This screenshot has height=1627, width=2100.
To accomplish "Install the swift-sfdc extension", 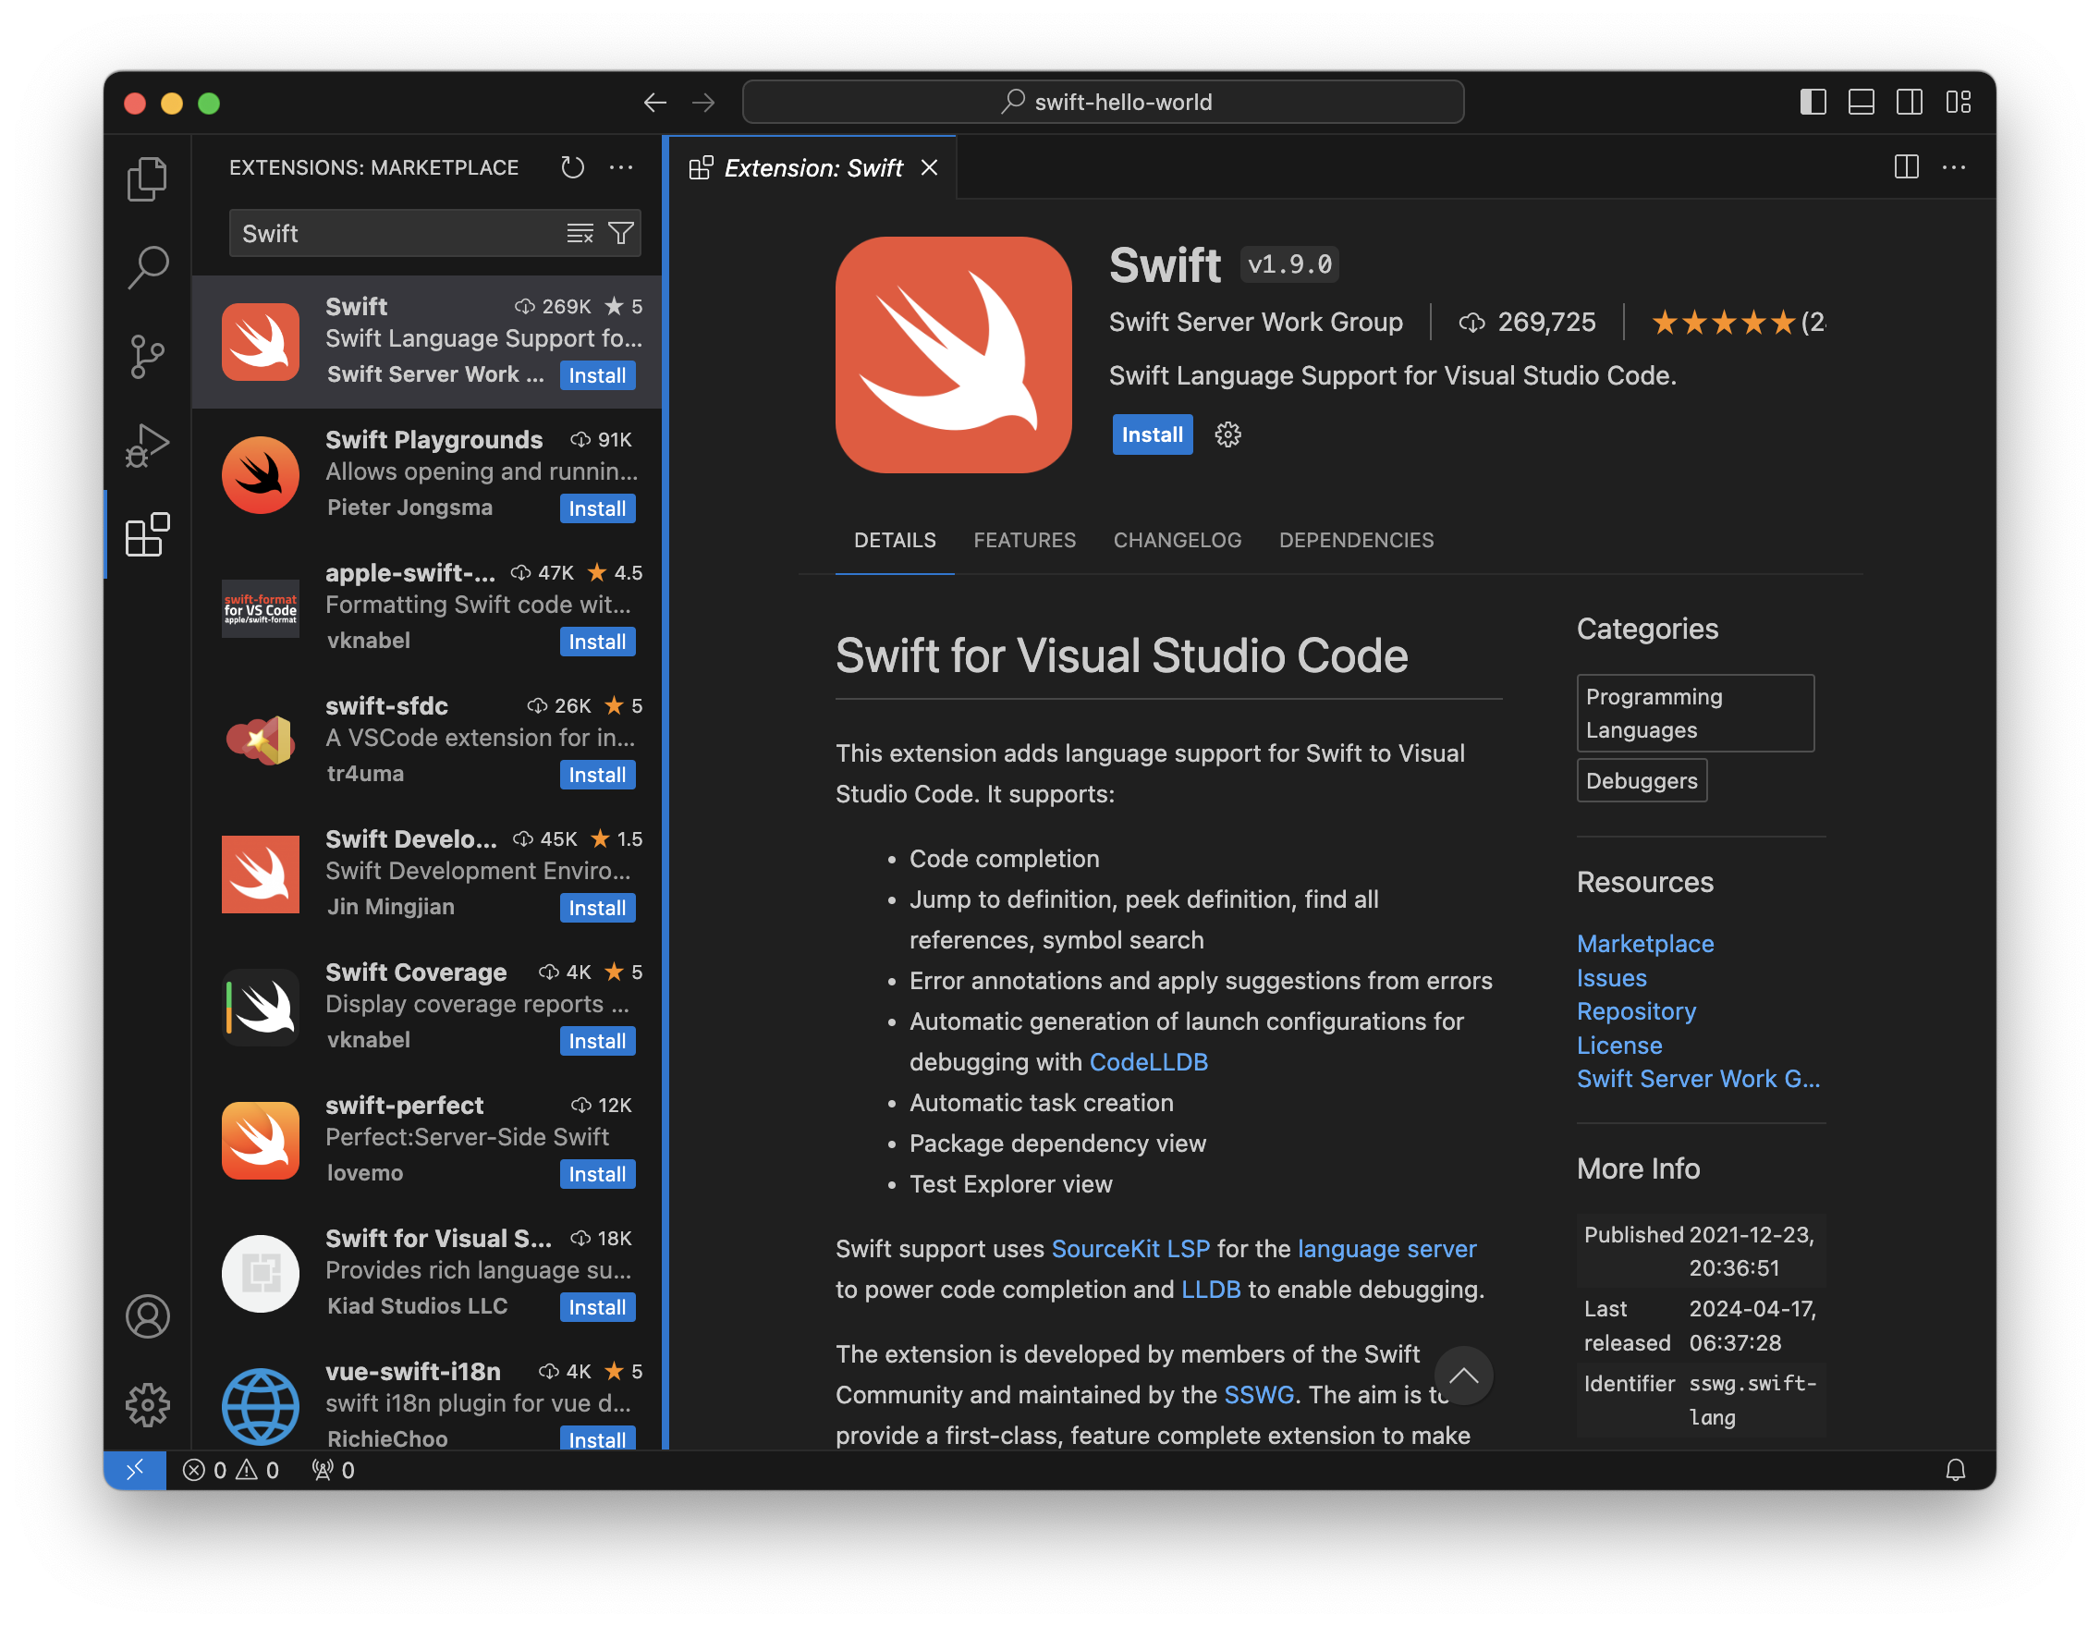I will [x=597, y=775].
